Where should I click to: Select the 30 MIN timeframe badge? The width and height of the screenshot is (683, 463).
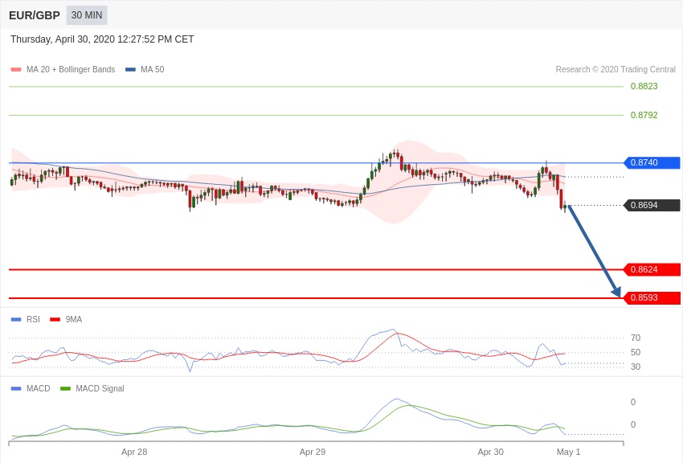click(87, 15)
